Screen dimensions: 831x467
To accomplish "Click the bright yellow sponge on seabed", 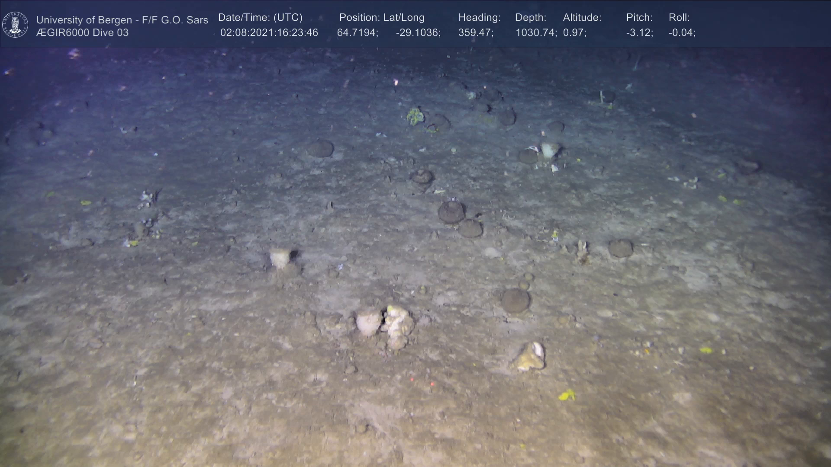I will 567,395.
